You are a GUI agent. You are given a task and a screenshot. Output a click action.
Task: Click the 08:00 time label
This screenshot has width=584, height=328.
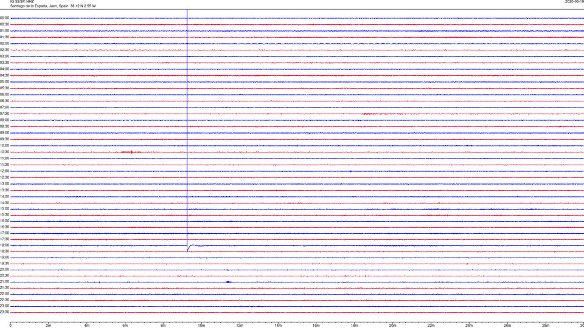pyautogui.click(x=4, y=120)
